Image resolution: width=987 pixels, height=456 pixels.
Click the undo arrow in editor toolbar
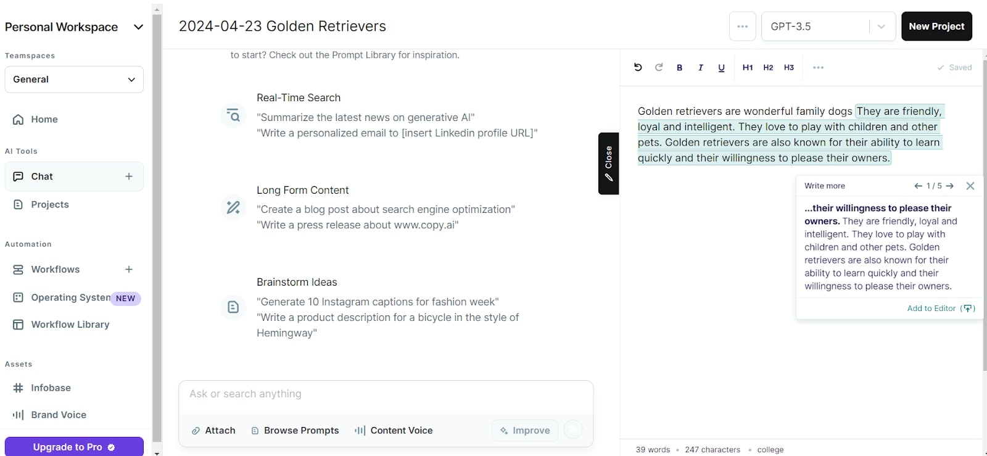[638, 67]
